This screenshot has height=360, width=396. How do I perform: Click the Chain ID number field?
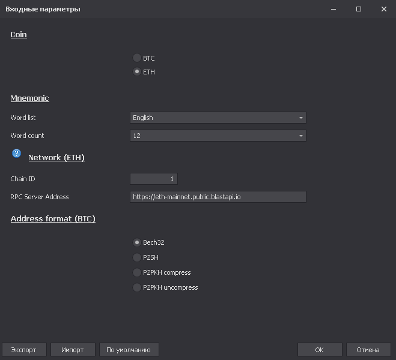tap(154, 179)
